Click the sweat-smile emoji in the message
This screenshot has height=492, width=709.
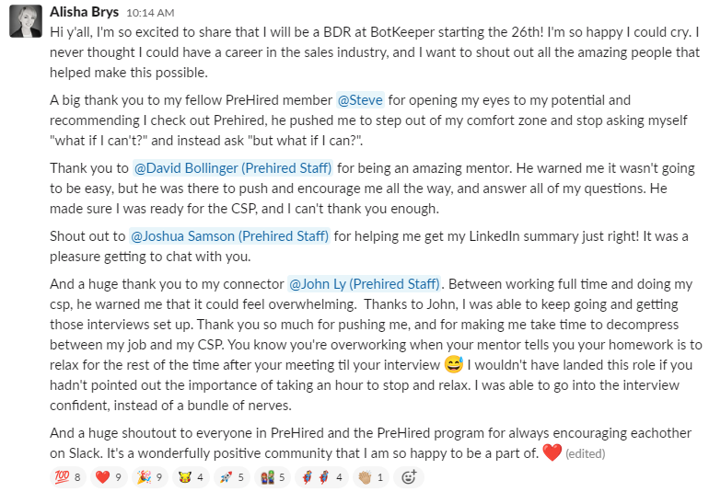[x=453, y=366]
